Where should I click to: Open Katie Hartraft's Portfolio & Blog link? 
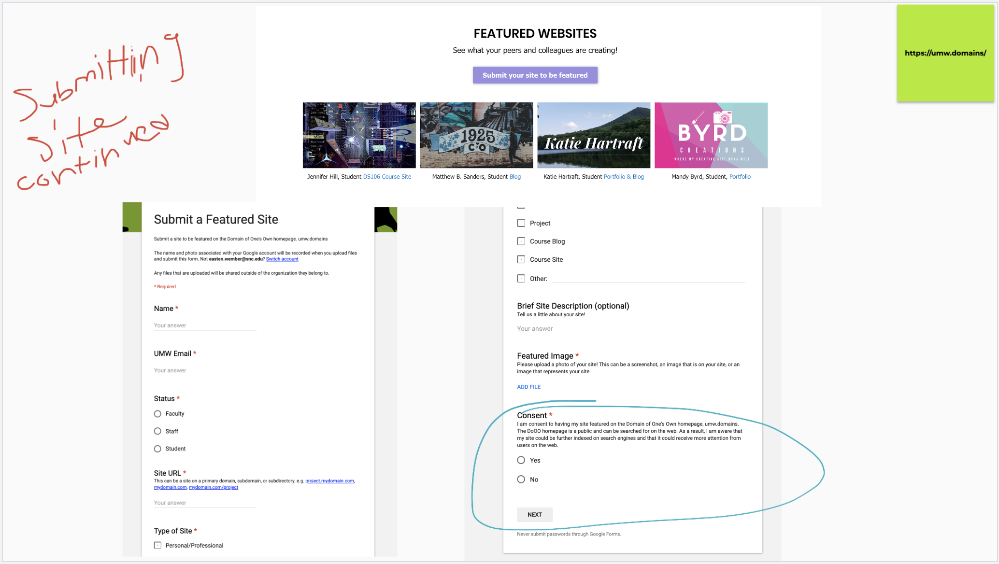(x=623, y=177)
